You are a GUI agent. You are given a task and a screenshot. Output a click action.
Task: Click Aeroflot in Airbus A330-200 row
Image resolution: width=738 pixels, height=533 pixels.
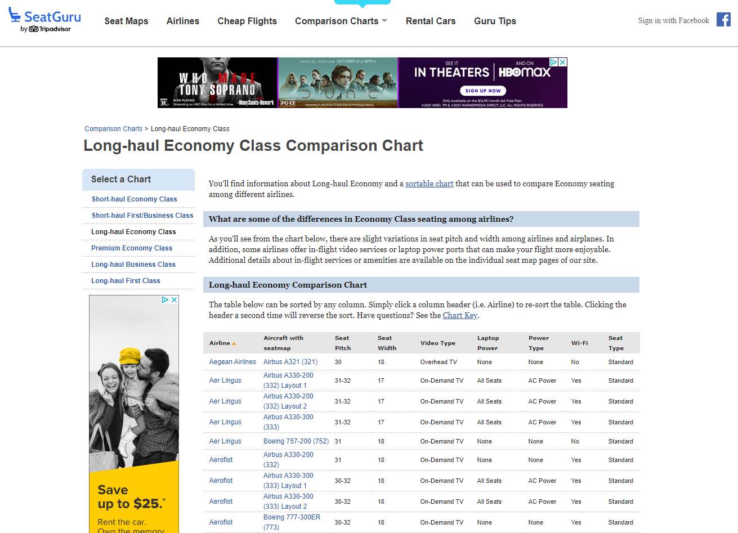(x=221, y=460)
